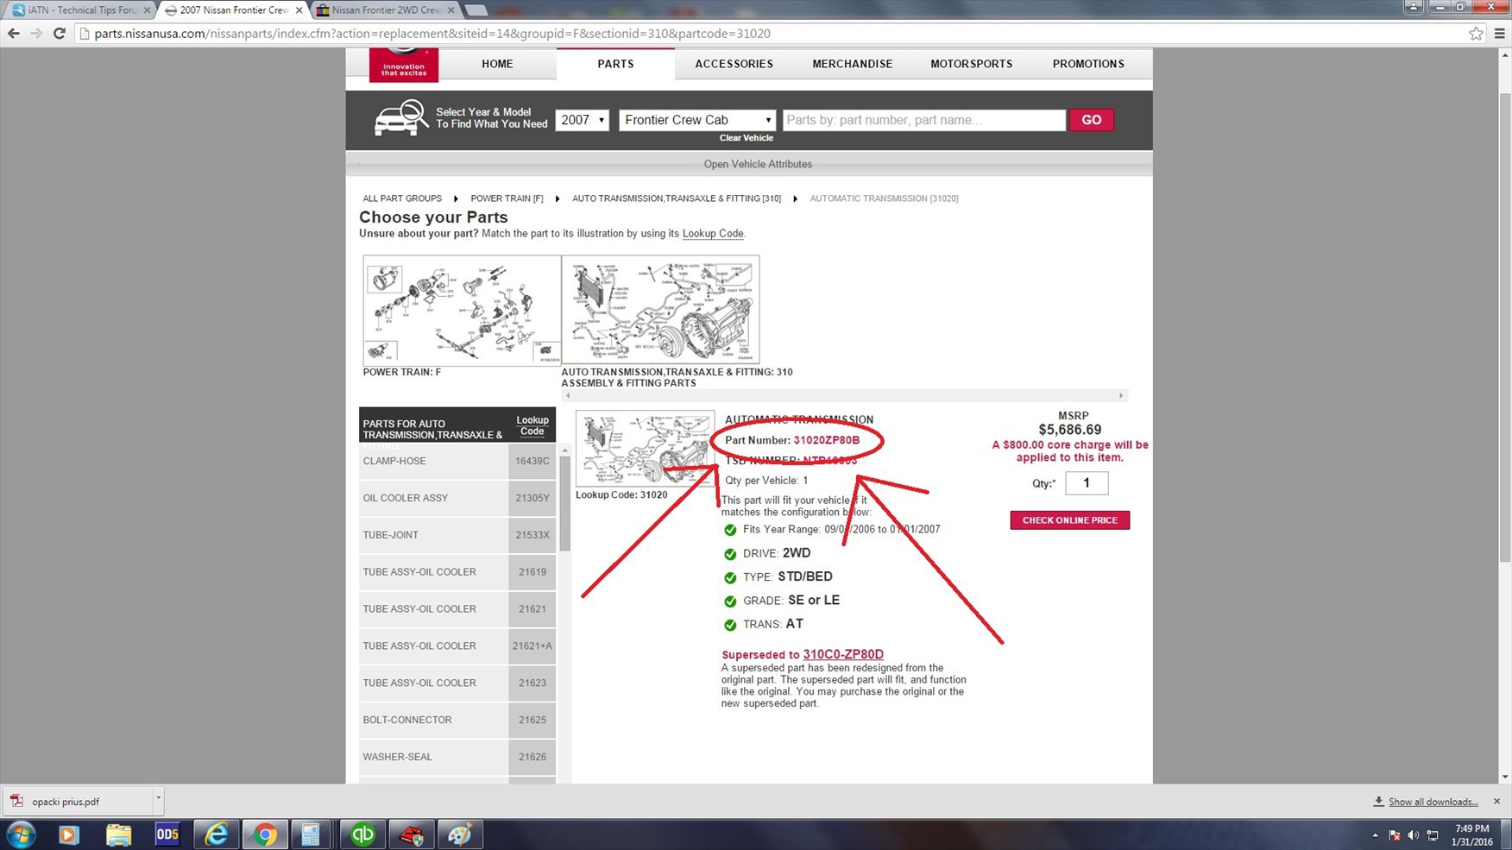Click the Windows Start button
The height and width of the screenshot is (850, 1512).
(x=21, y=834)
